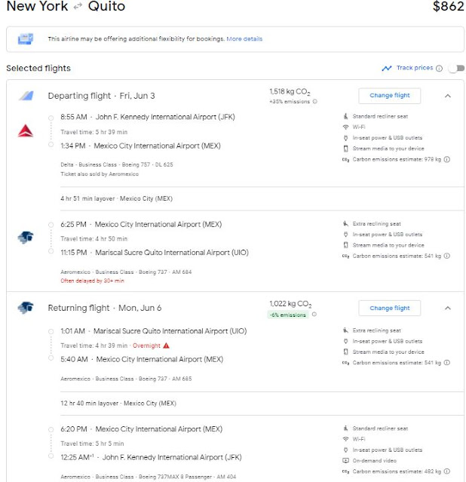Toggle the Track prices switch

[455, 69]
